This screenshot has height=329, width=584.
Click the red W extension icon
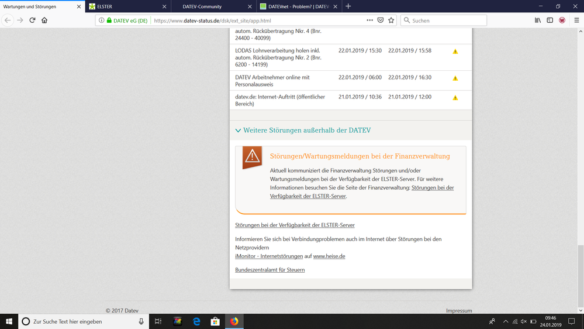pyautogui.click(x=562, y=20)
